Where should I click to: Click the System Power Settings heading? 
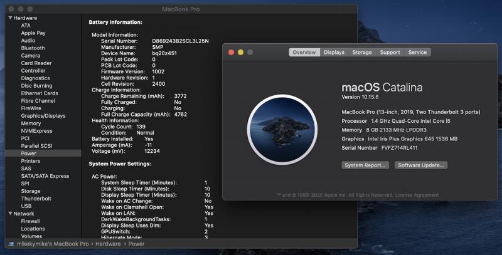[120, 164]
